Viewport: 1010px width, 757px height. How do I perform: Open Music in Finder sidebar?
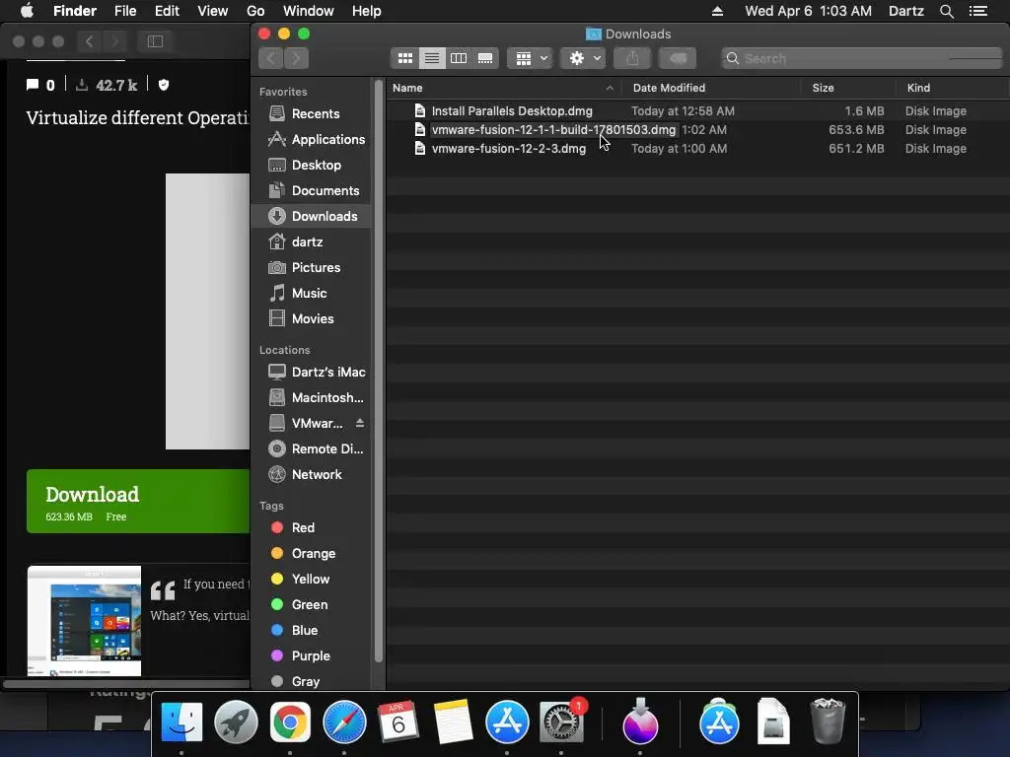coord(311,294)
